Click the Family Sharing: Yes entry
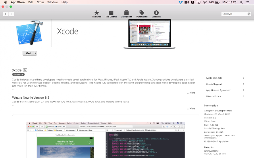The width and height of the screenshot is (254, 158). (x=214, y=128)
